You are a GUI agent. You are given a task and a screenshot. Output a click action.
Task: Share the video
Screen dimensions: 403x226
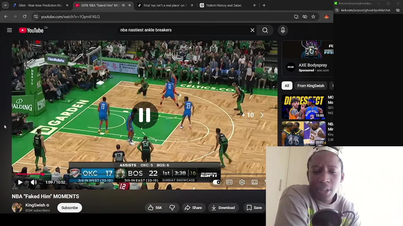coord(193,208)
